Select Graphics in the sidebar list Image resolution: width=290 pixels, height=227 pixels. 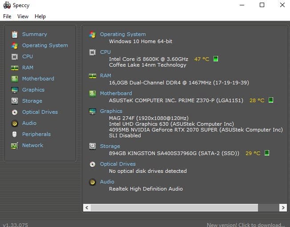33,90
